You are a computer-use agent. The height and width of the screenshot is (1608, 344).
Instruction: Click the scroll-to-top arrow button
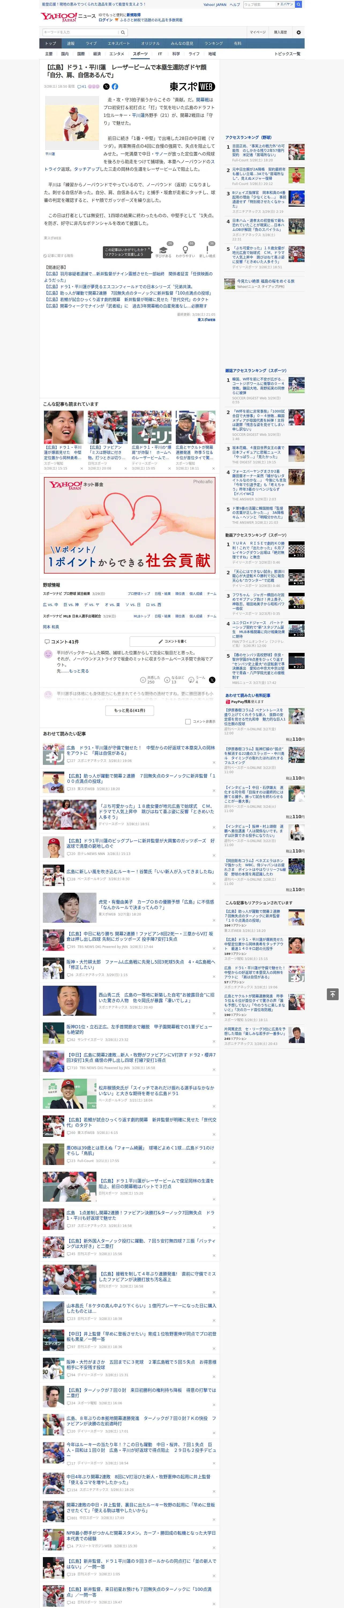pyautogui.click(x=332, y=994)
